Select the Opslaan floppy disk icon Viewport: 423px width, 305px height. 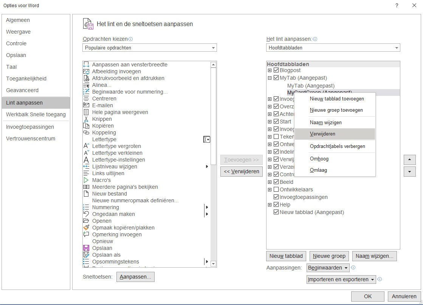(x=86, y=248)
